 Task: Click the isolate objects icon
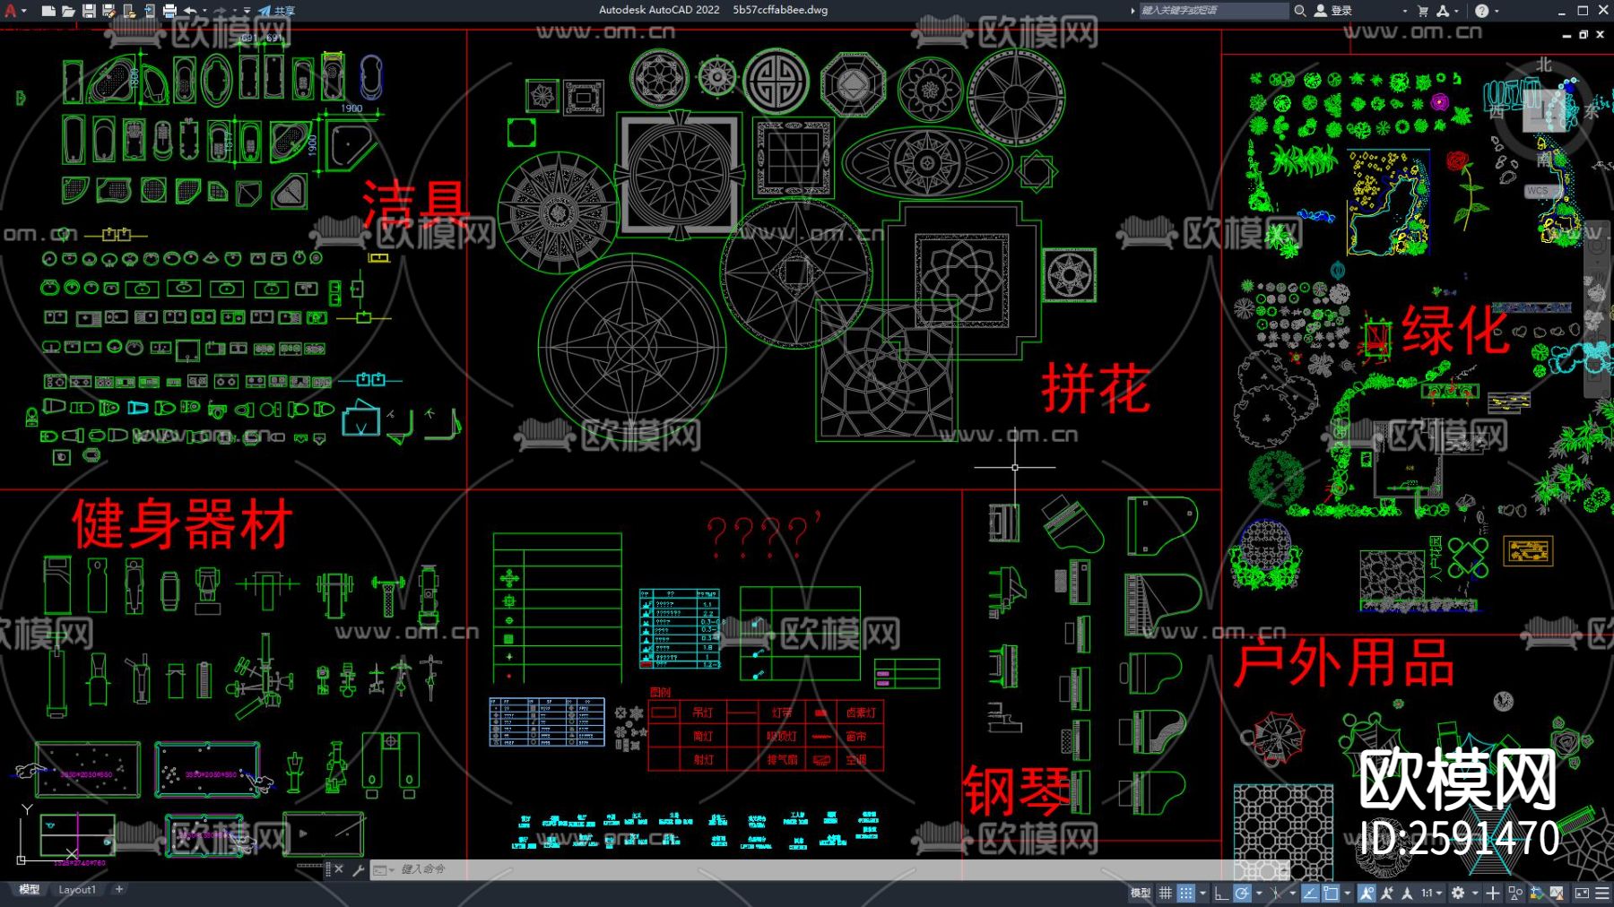1515,893
